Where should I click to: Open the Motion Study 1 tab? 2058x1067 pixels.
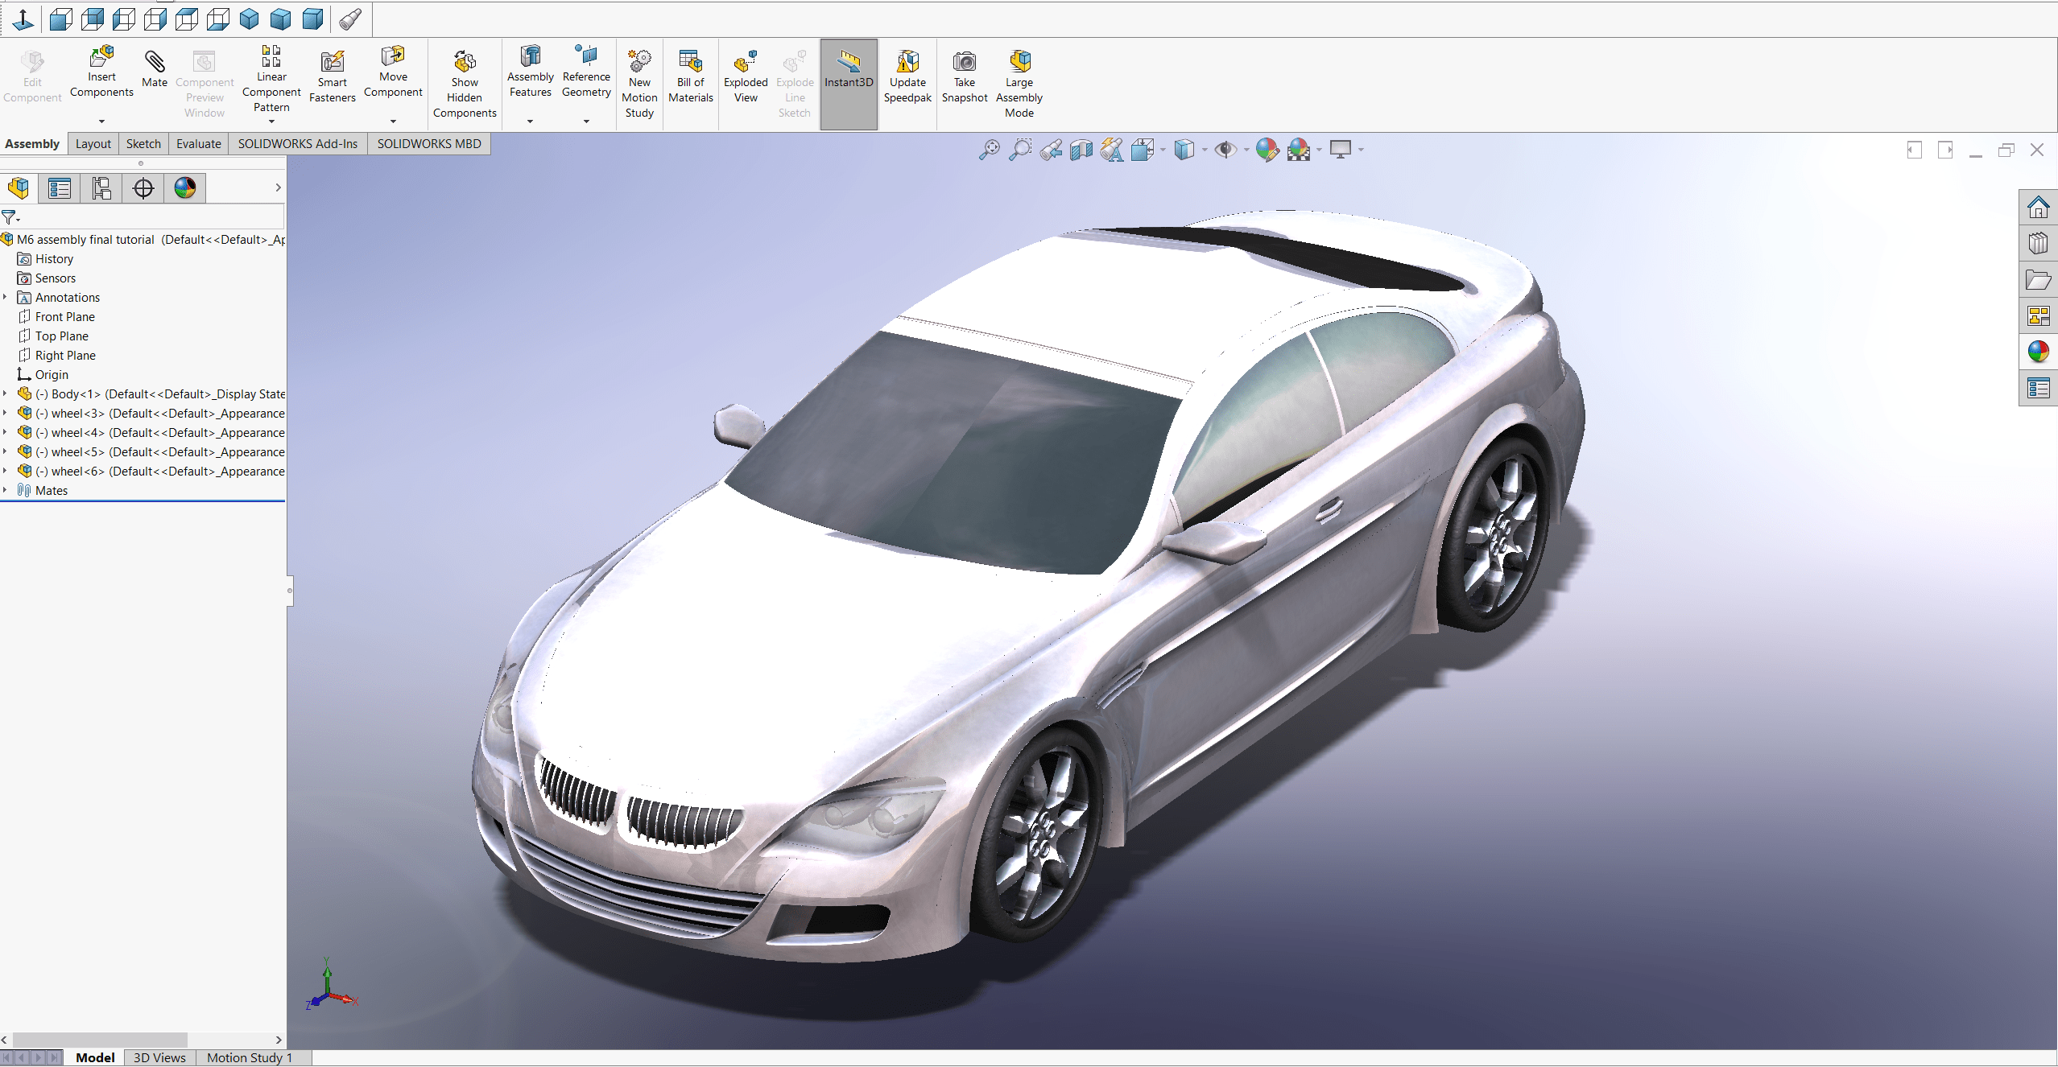[x=250, y=1057]
